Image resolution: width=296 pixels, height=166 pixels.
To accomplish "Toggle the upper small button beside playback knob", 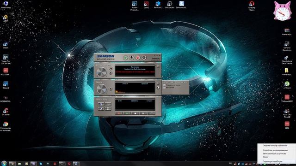I will [111, 69].
